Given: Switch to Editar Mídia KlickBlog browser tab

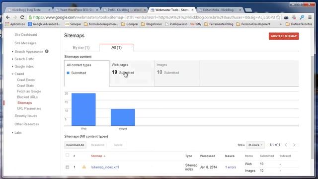Looking at the screenshot, I should (x=220, y=10).
